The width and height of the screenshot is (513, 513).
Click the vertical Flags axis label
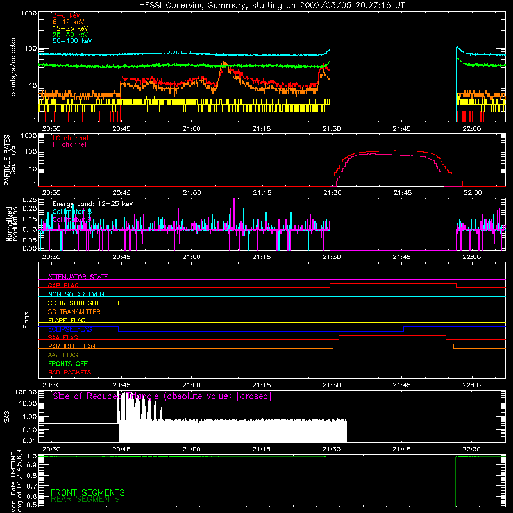26,320
